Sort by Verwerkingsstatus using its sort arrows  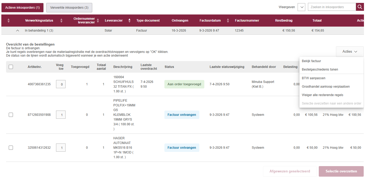61,21
